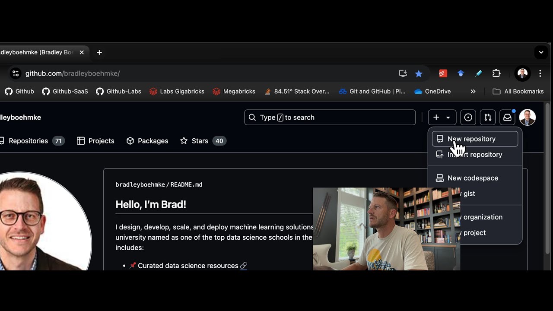Switch to the Projects tab
The image size is (553, 311).
tap(95, 141)
